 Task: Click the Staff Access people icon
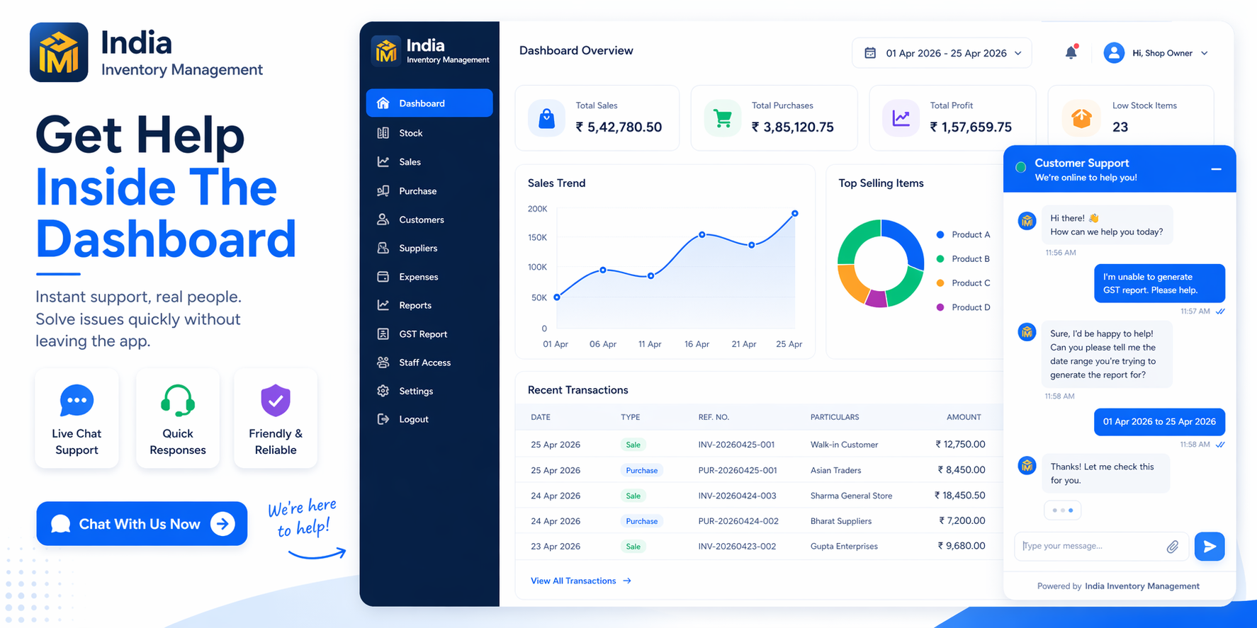click(x=383, y=362)
